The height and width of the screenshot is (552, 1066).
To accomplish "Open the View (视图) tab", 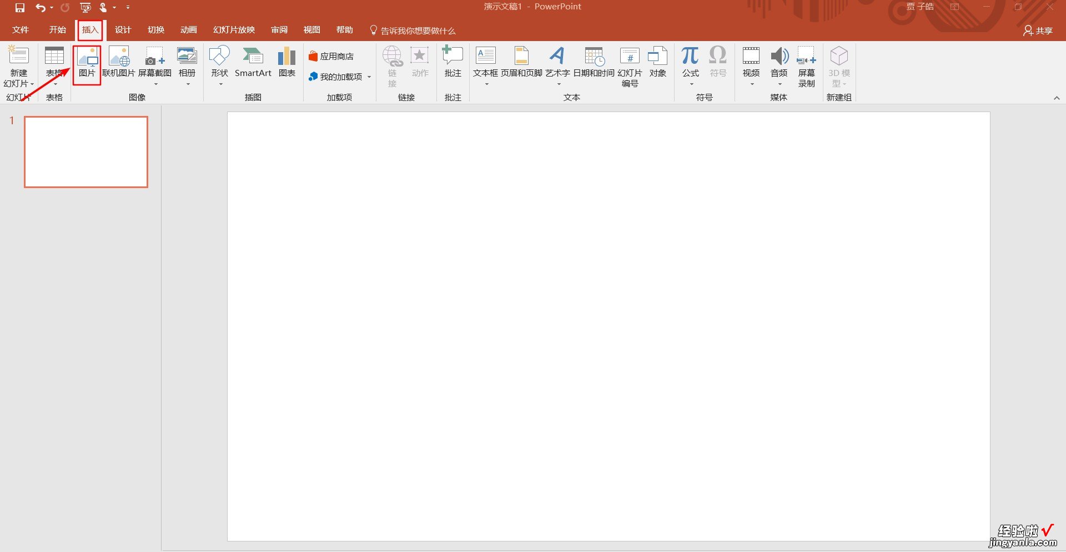I will coord(311,30).
